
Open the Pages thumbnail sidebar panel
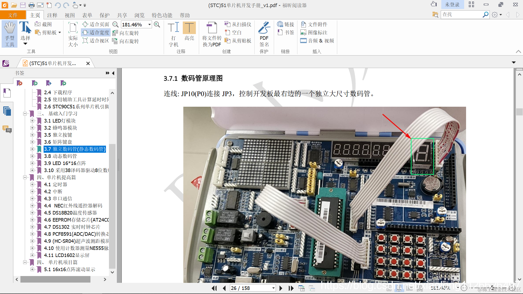click(x=7, y=111)
